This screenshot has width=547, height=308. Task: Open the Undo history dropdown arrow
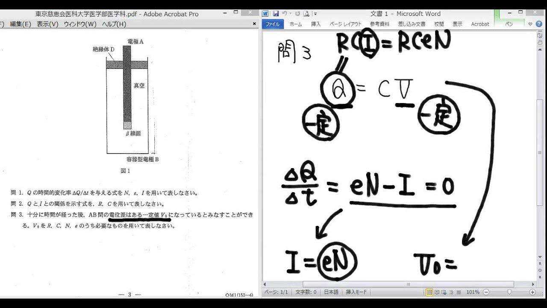pos(290,14)
